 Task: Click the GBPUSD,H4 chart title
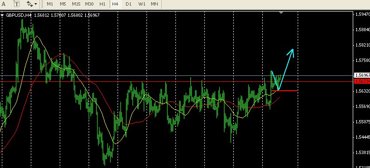pos(18,15)
